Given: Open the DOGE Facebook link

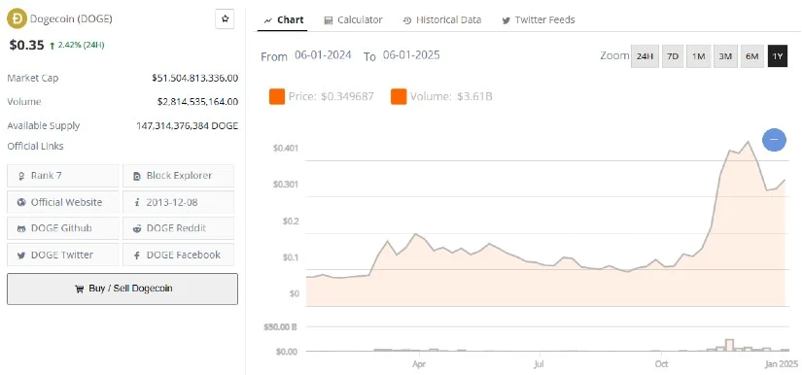Looking at the screenshot, I should (179, 255).
